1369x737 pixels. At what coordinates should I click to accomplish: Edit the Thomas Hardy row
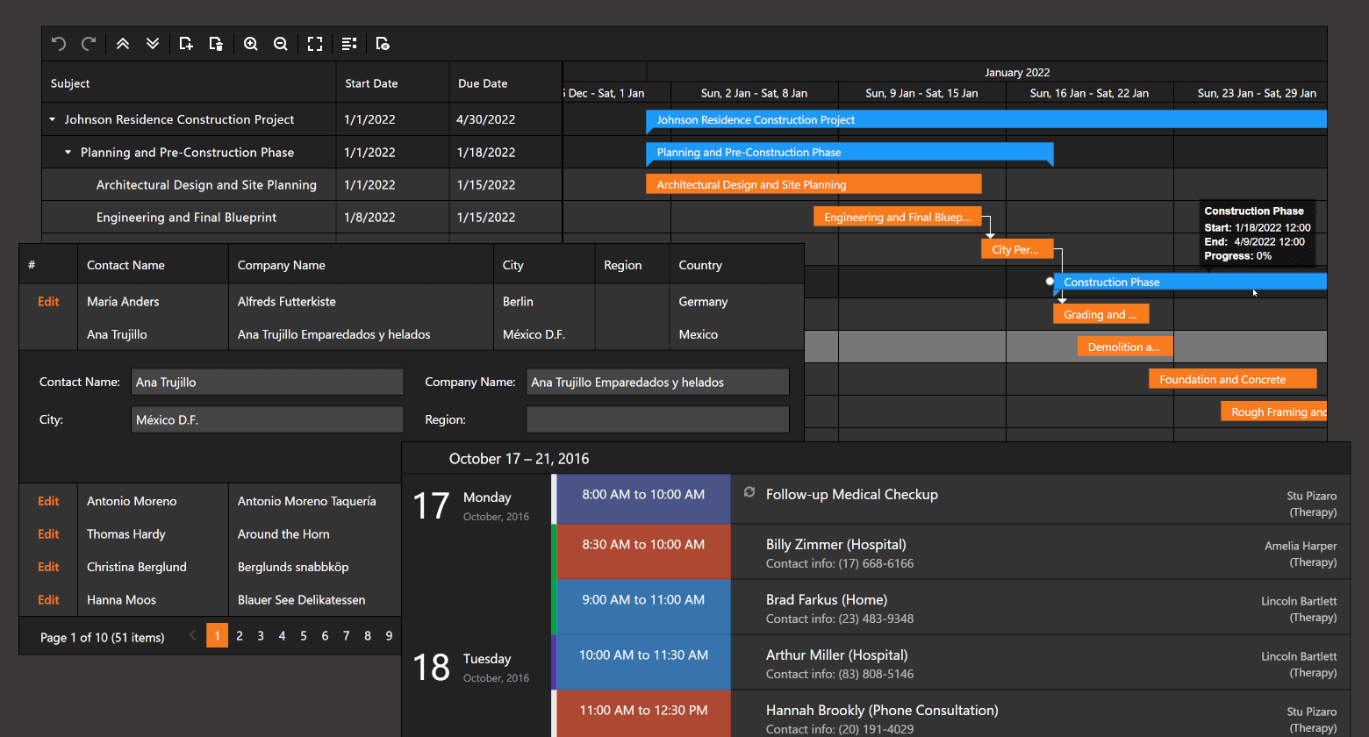pos(48,533)
